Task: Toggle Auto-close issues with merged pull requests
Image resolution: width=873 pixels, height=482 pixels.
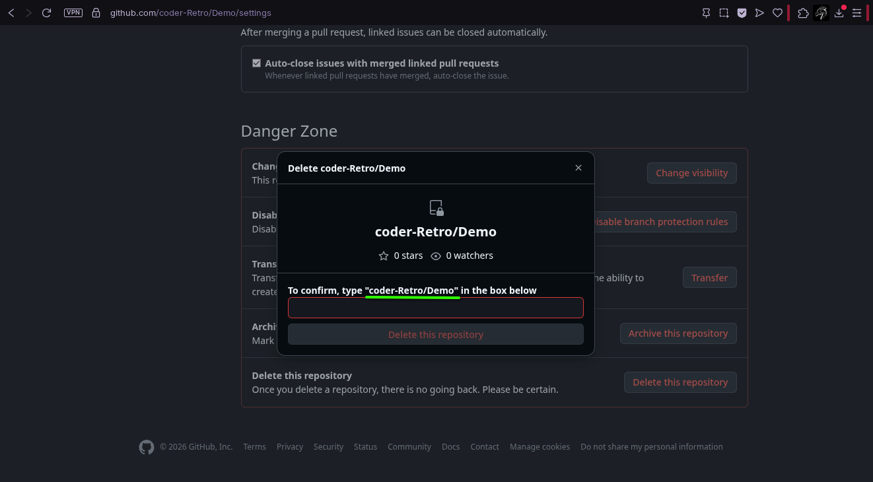Action: [x=256, y=63]
